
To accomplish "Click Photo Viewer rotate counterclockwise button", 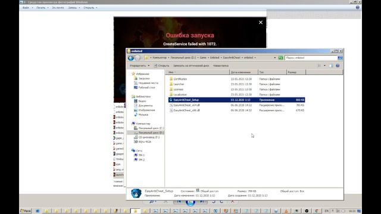I will (x=213, y=202).
